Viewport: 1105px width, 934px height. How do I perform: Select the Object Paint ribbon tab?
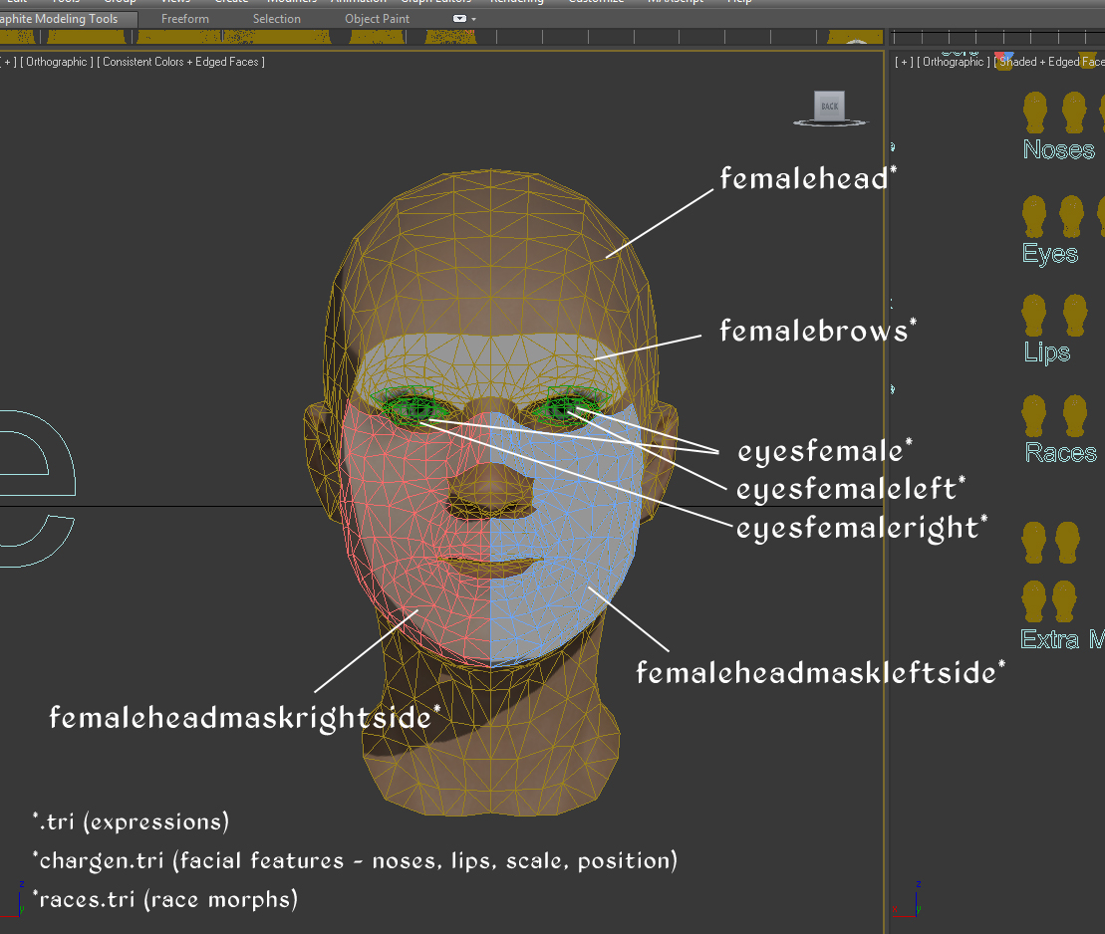pyautogui.click(x=377, y=19)
